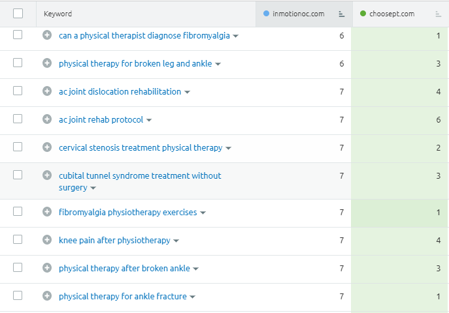Click the choosept.com column header label

click(x=396, y=14)
